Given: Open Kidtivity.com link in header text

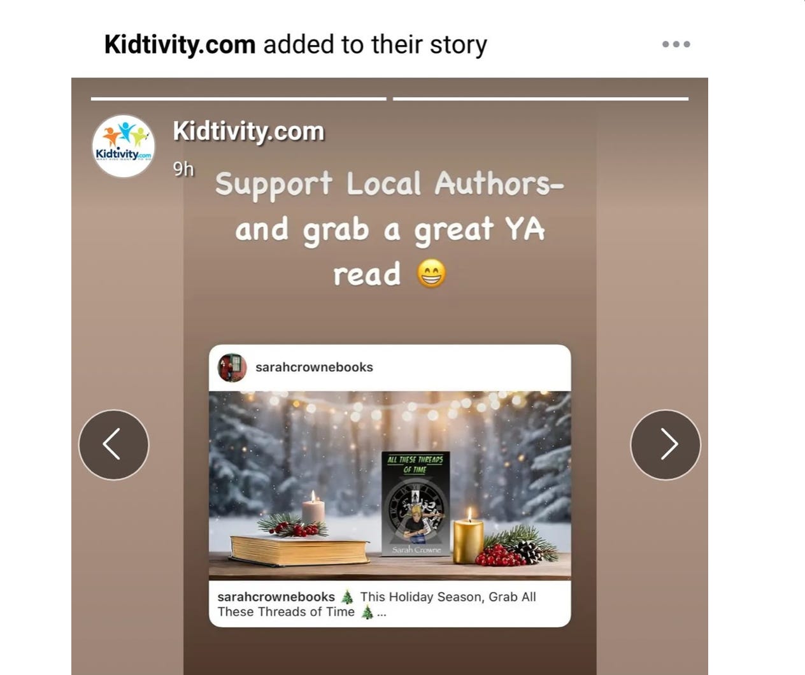Looking at the screenshot, I should point(180,44).
